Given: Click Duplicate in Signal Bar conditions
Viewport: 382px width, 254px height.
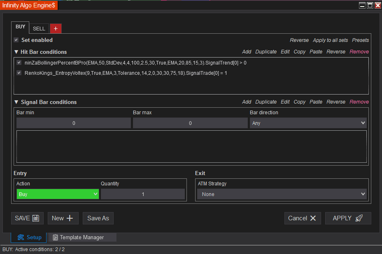Looking at the screenshot, I should (x=266, y=102).
